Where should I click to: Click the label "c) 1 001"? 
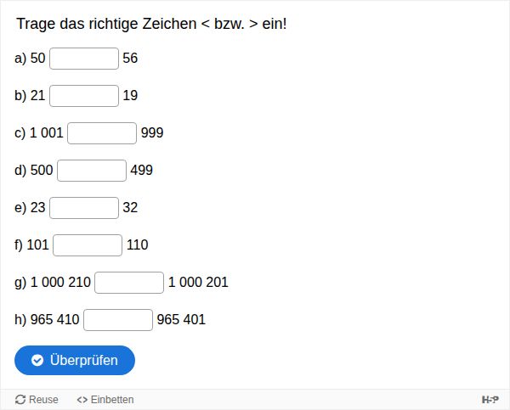[39, 133]
